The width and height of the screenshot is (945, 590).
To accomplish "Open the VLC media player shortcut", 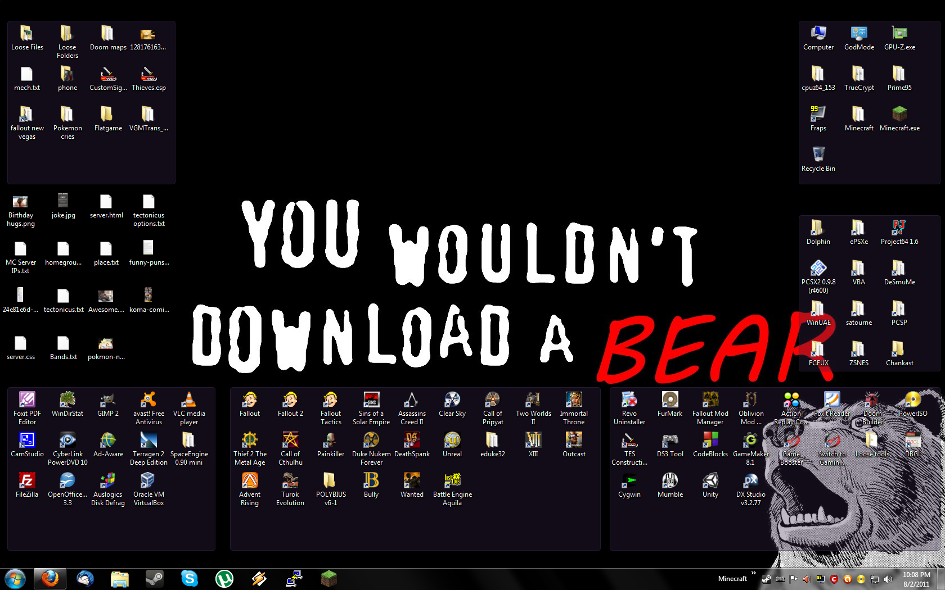I will click(x=189, y=400).
